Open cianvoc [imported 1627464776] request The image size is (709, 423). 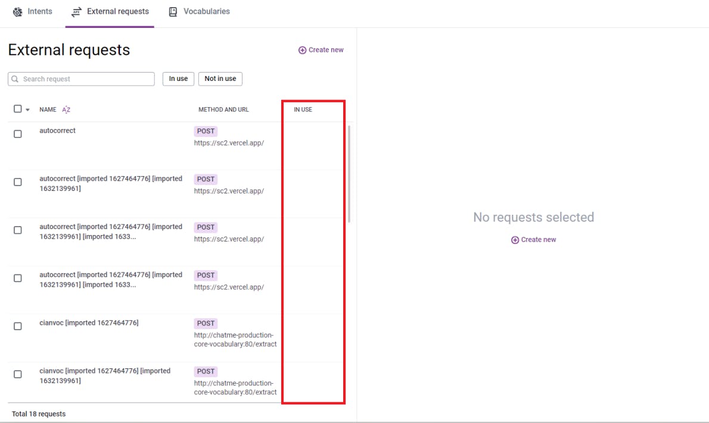[x=89, y=323]
